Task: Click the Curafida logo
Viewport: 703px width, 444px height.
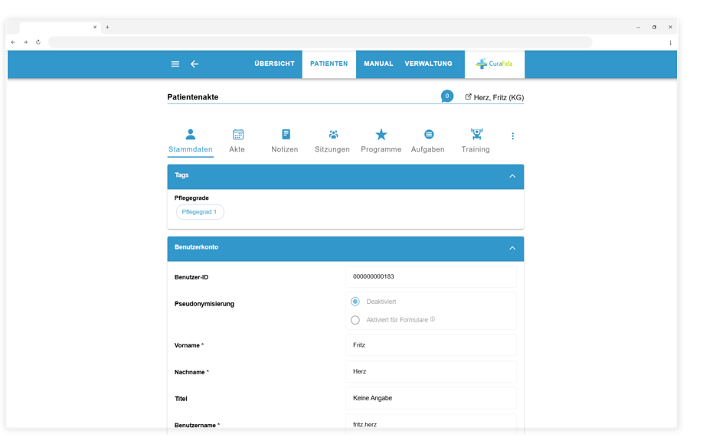Action: pyautogui.click(x=494, y=64)
